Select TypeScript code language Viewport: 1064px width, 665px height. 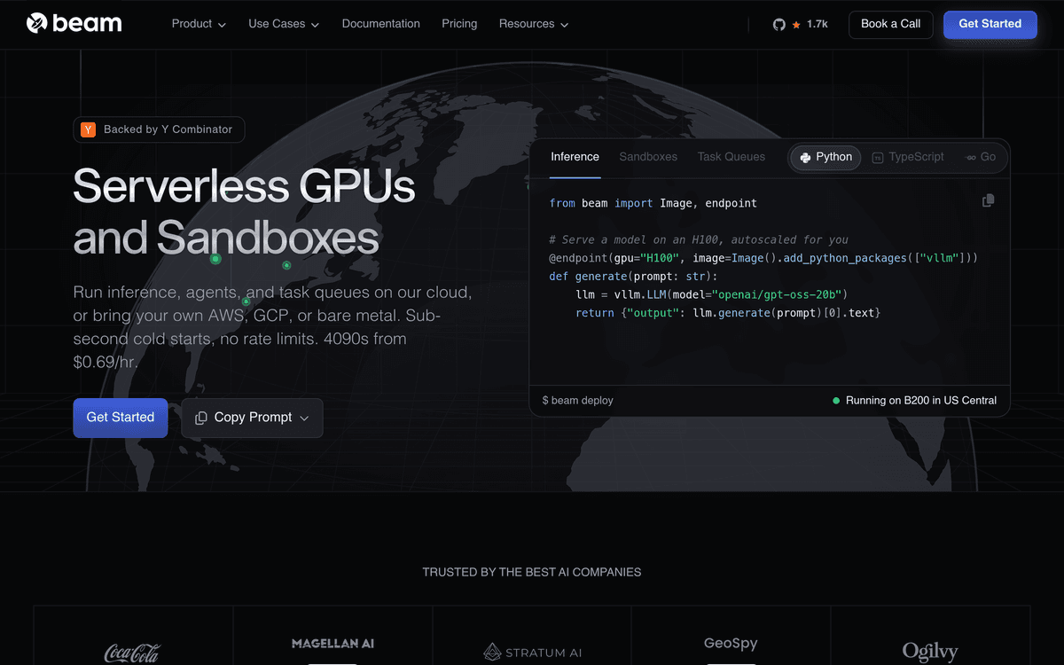908,157
